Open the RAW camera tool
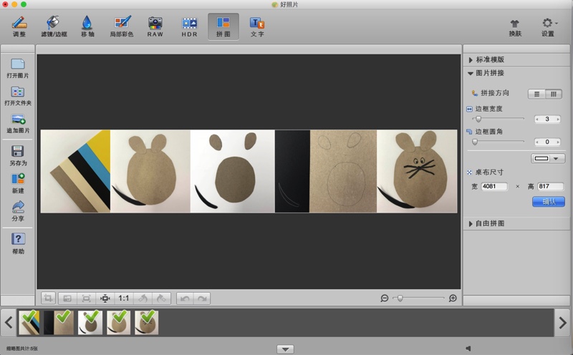The image size is (573, 355). point(155,26)
